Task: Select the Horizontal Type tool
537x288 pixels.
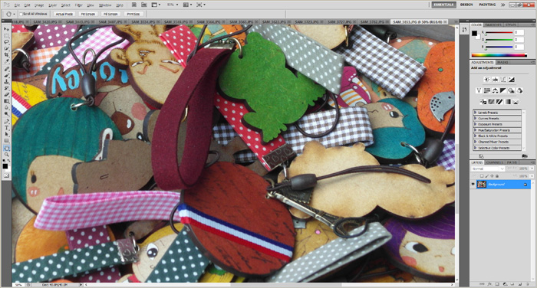Action: tap(6, 128)
